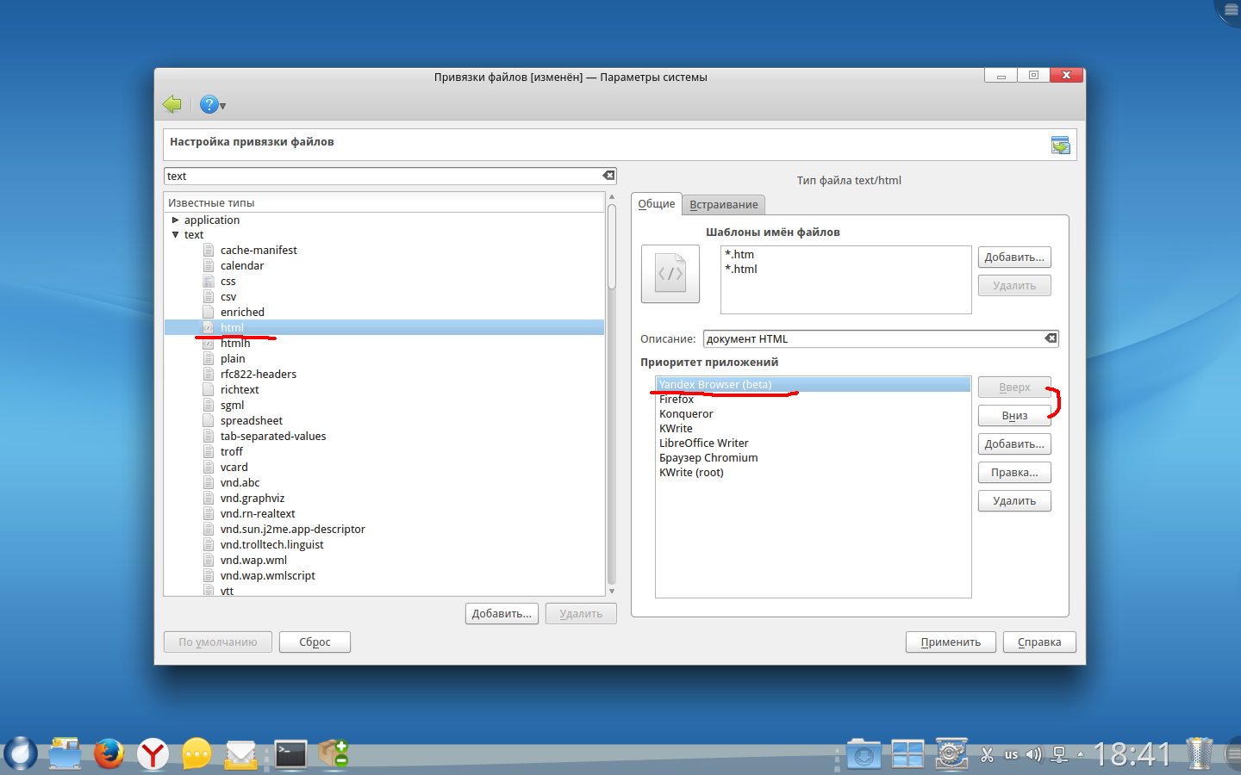This screenshot has height=775, width=1241.
Task: Collapse the text tree category
Action: tap(175, 235)
